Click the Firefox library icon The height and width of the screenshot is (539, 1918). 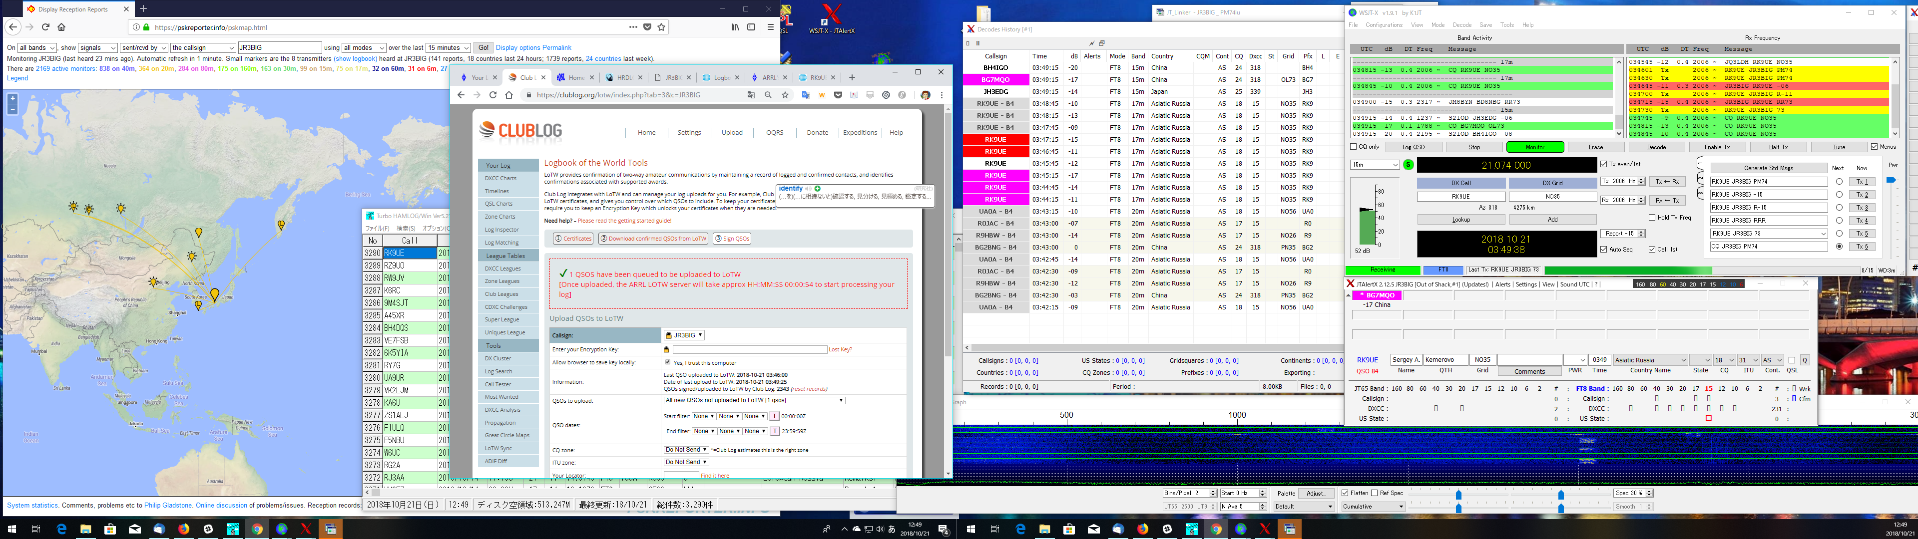[x=735, y=27]
